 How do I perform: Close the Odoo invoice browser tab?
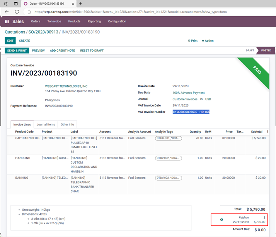pos(73,3)
